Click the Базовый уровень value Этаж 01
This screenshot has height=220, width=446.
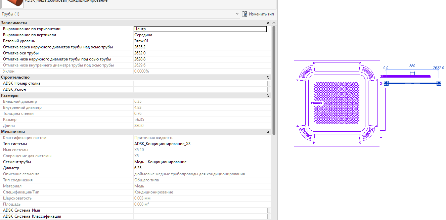point(200,41)
